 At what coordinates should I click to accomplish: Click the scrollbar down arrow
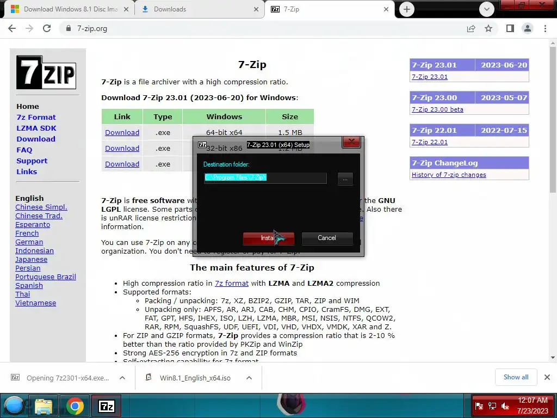tap(553, 358)
